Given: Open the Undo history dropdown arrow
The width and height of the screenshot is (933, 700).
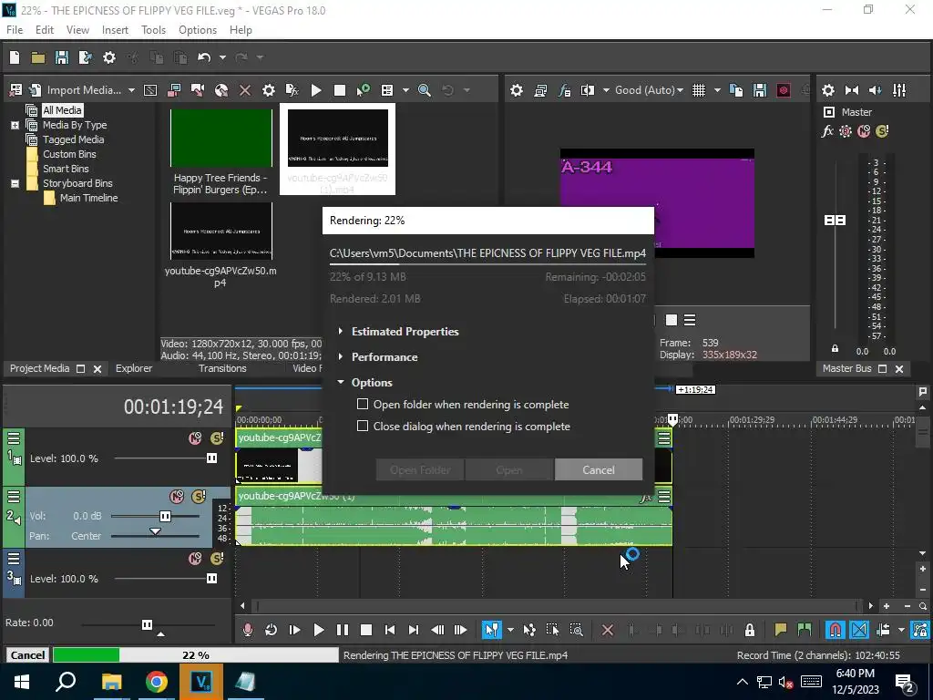Looking at the screenshot, I should [222, 57].
